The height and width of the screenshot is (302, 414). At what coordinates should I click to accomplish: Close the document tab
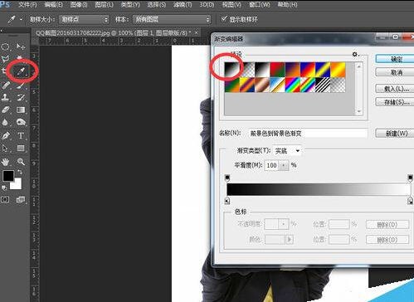pos(197,32)
